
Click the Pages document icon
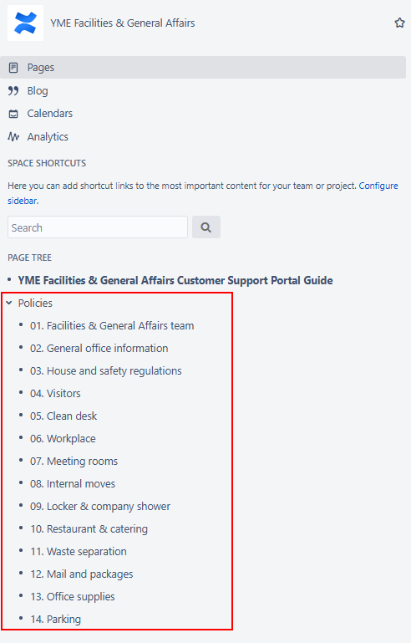coord(13,67)
